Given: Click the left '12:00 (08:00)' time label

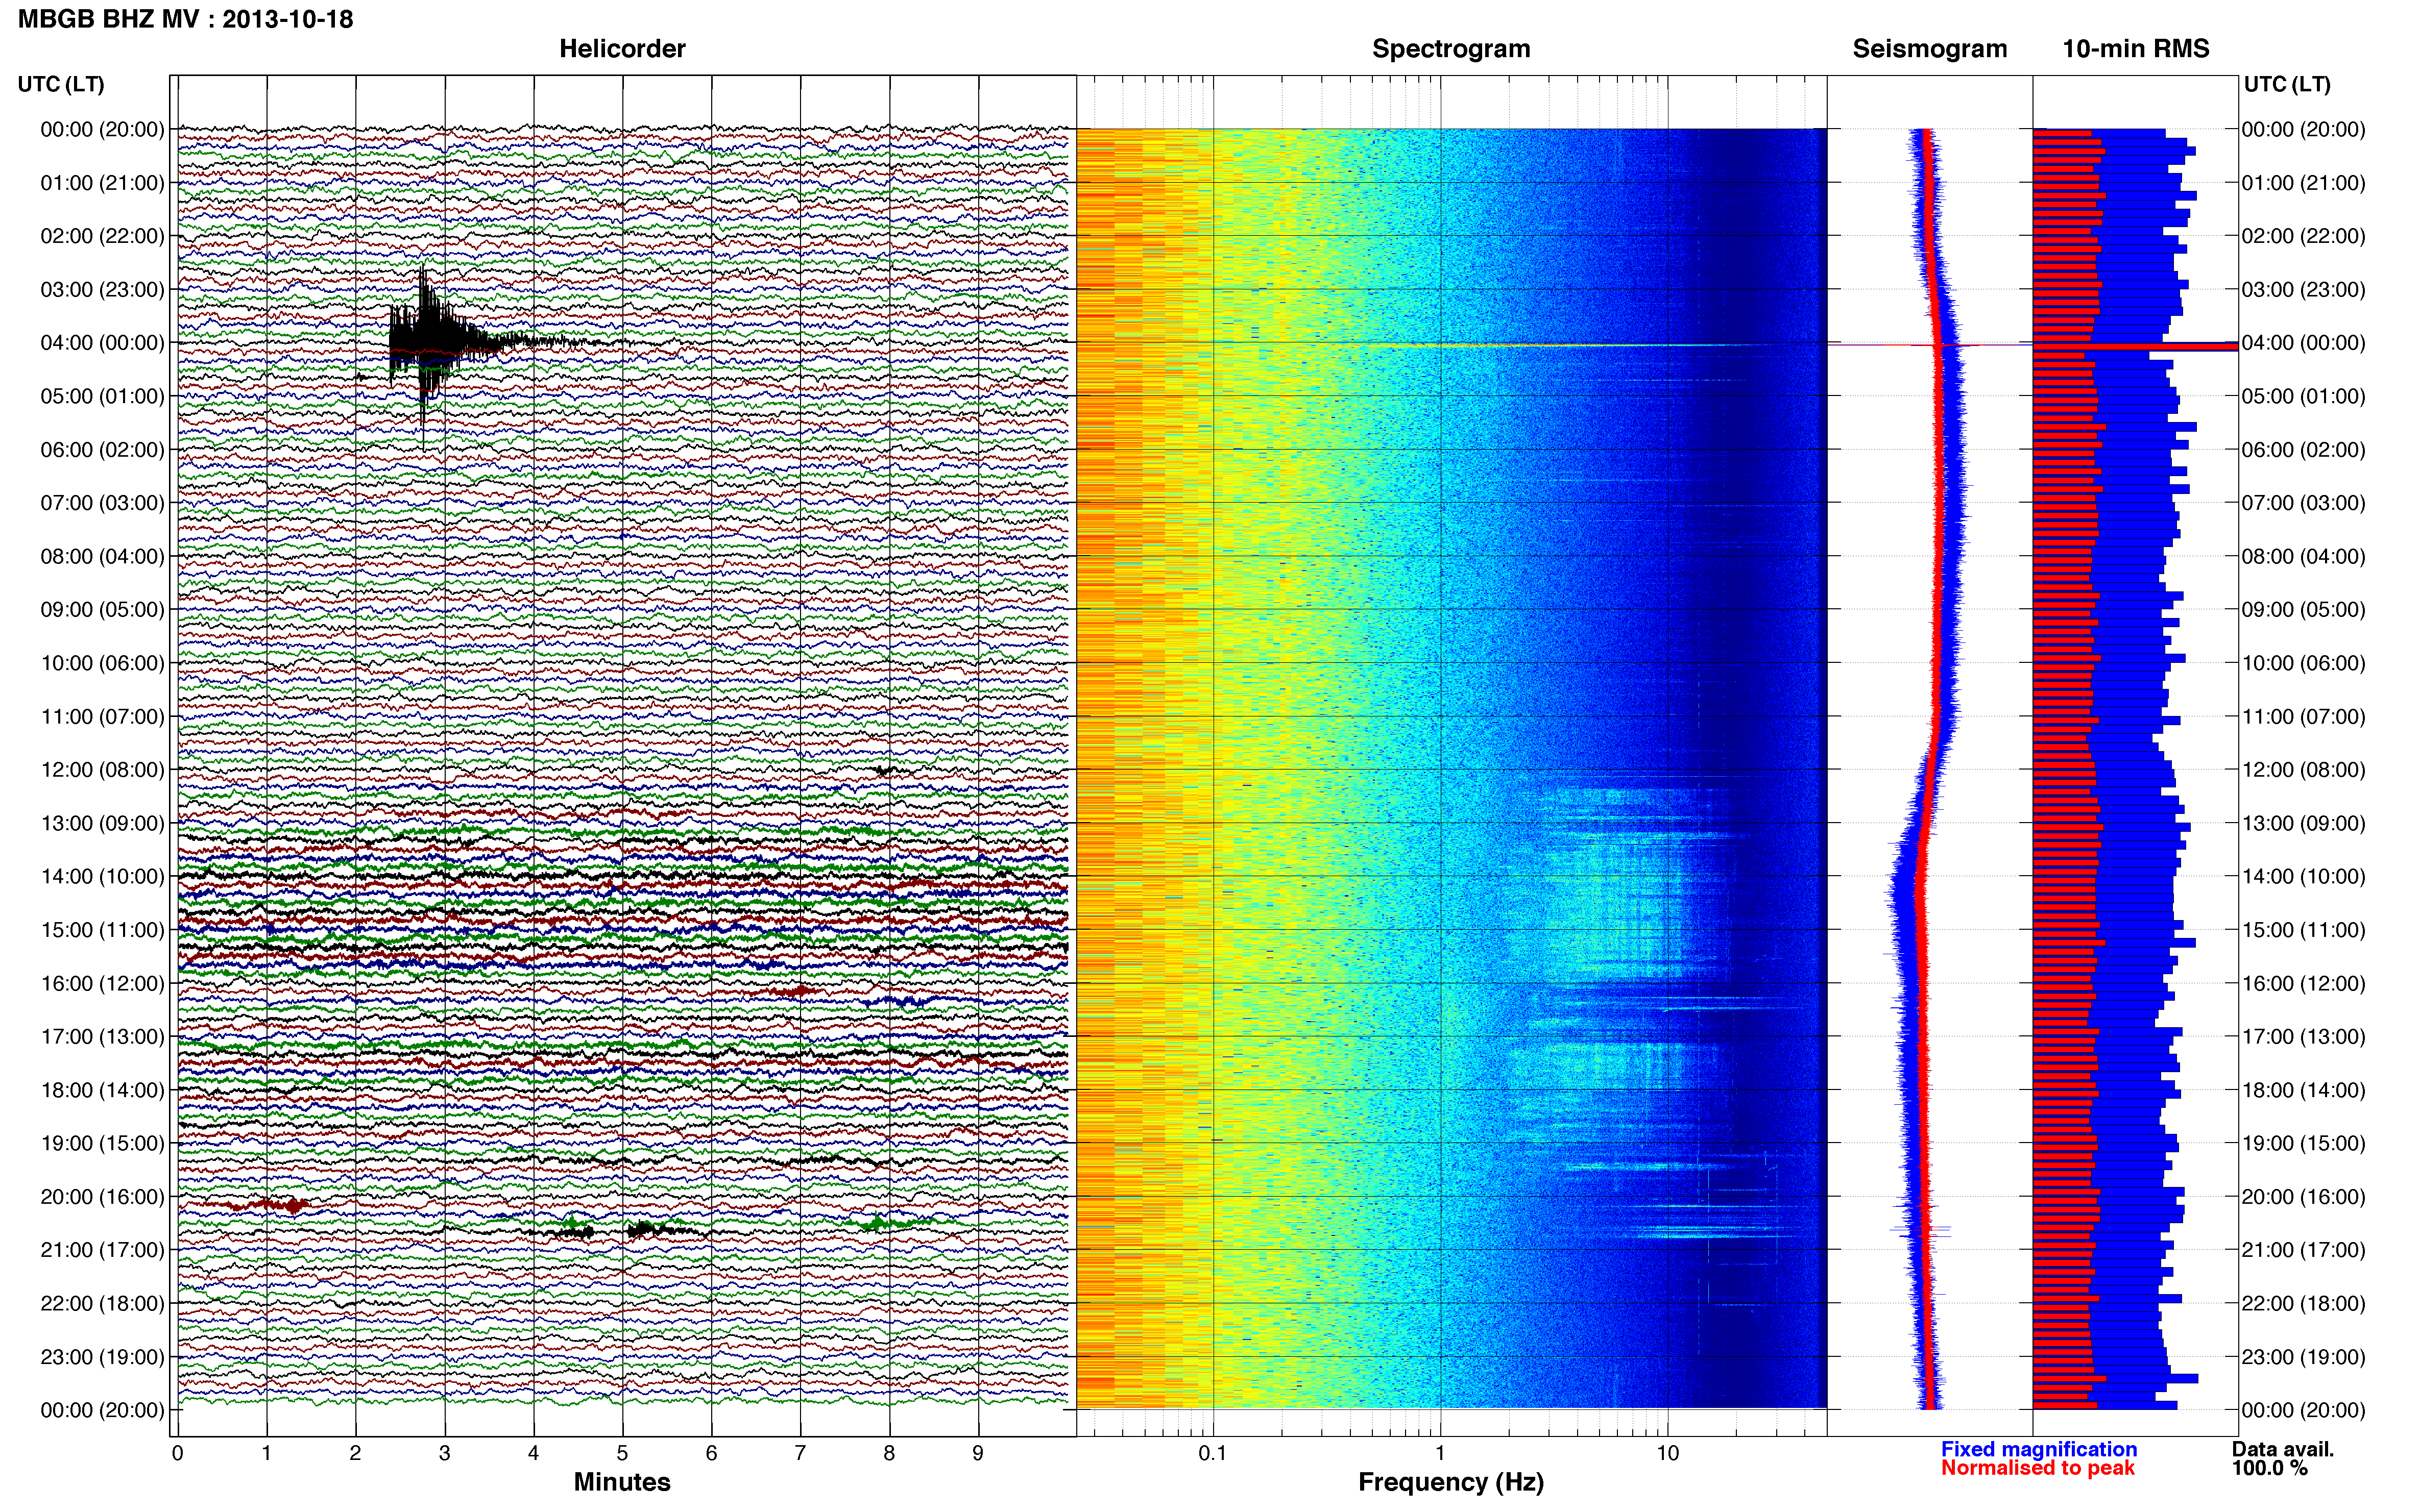Looking at the screenshot, I should pyautogui.click(x=102, y=770).
